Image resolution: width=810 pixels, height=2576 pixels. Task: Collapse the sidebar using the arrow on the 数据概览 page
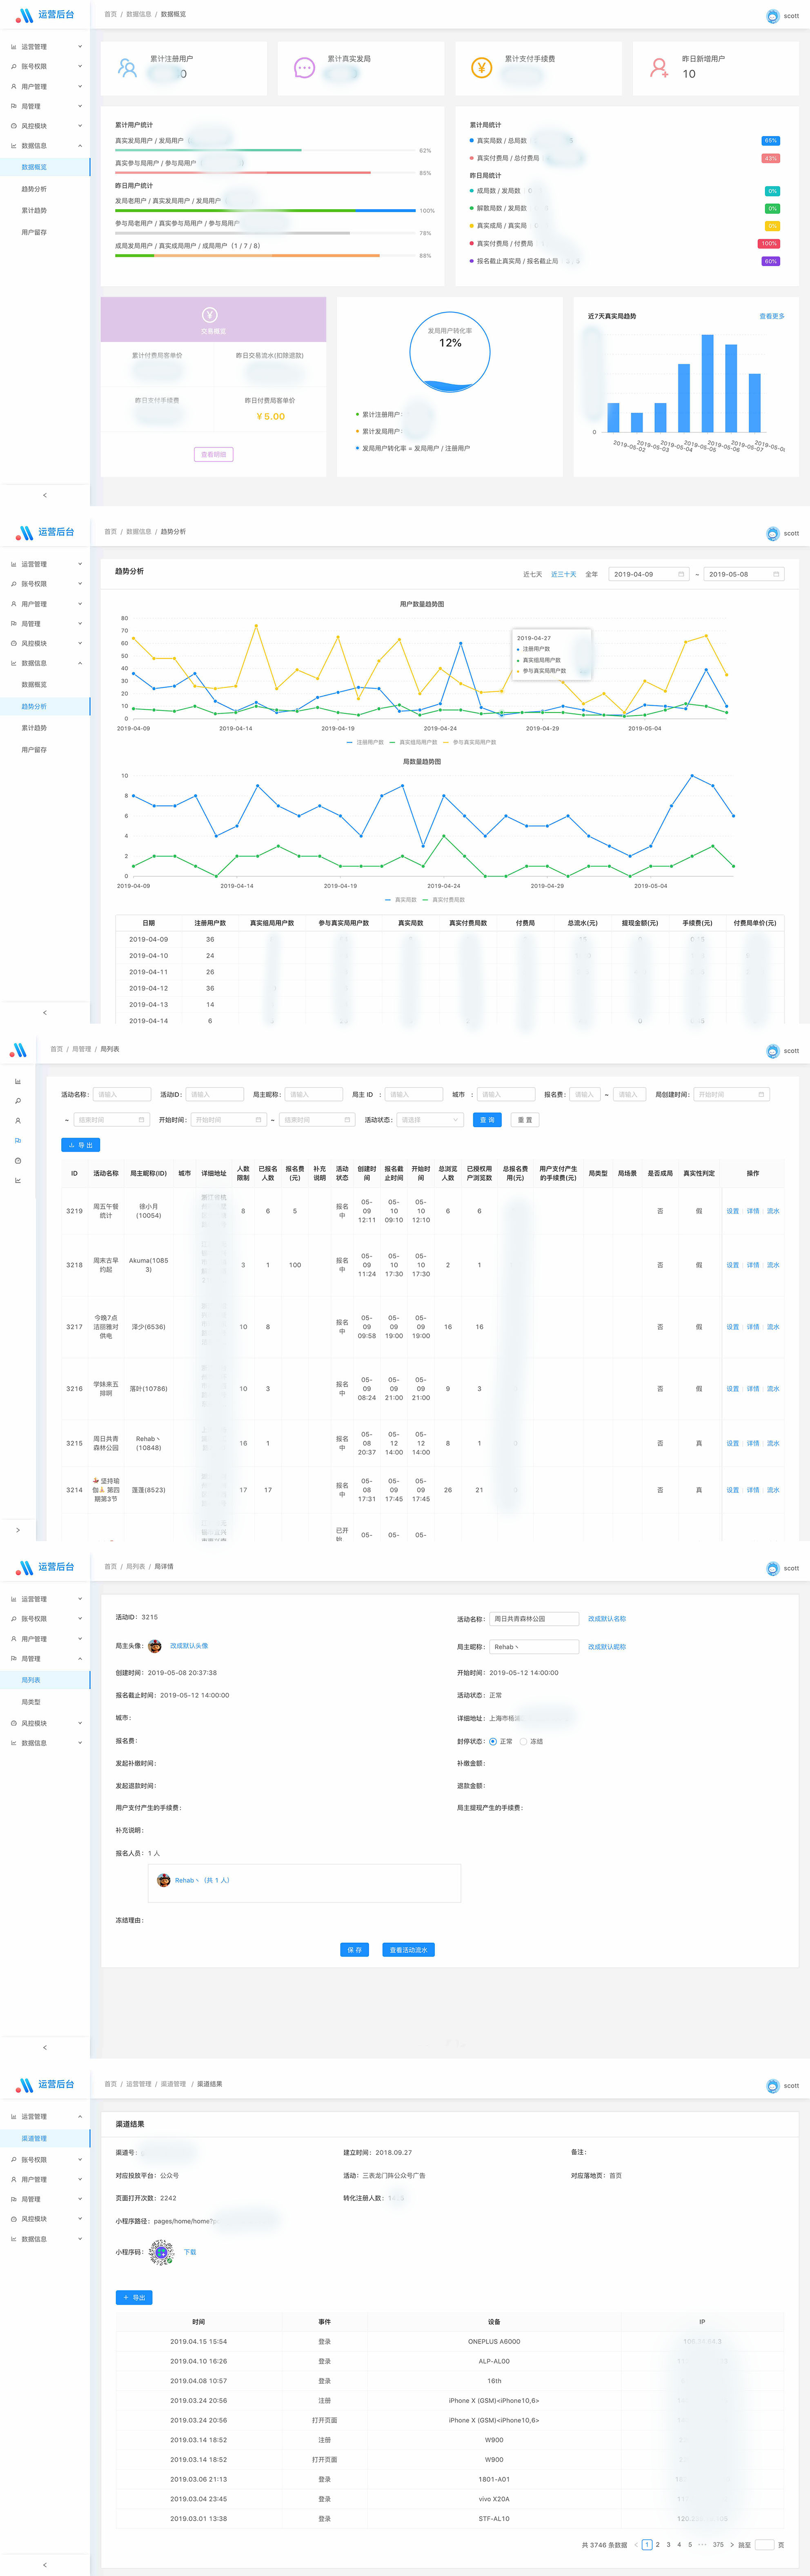[44, 495]
